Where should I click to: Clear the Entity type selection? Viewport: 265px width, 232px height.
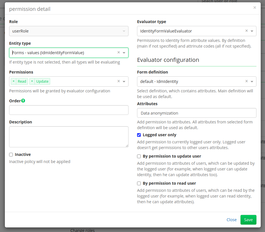click(119, 53)
